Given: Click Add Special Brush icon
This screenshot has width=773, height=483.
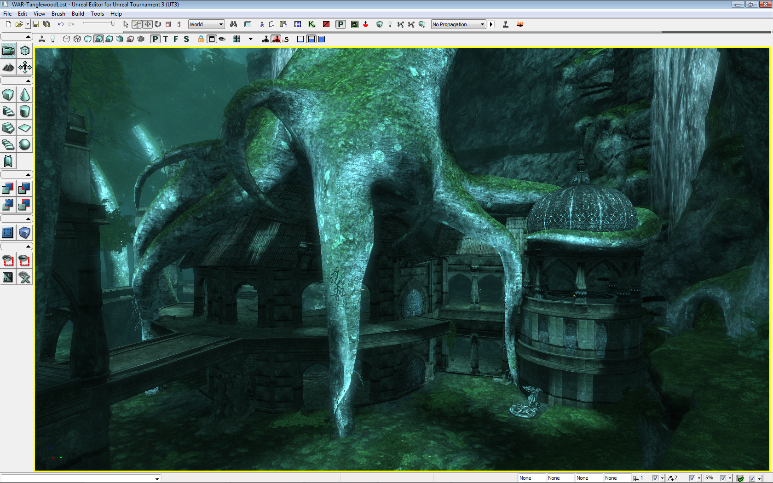Looking at the screenshot, I should [x=8, y=232].
